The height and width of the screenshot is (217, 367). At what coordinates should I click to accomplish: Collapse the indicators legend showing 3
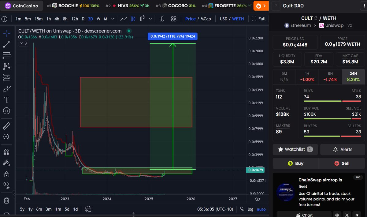23,43
